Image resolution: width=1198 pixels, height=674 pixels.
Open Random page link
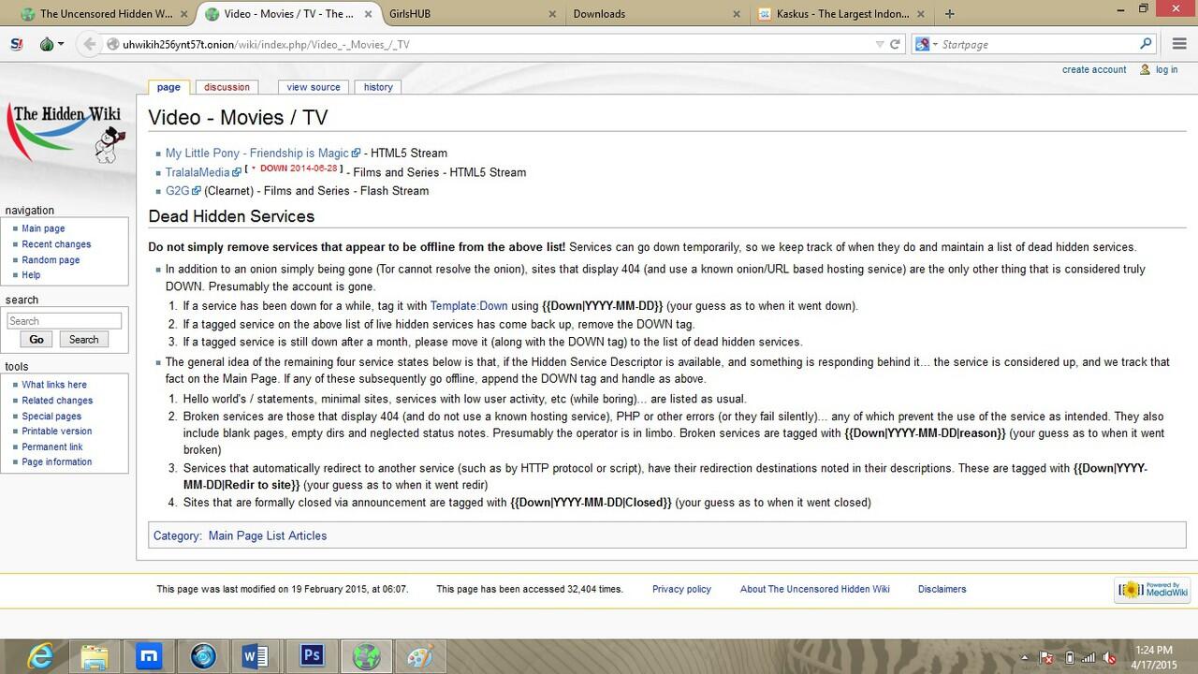[51, 260]
